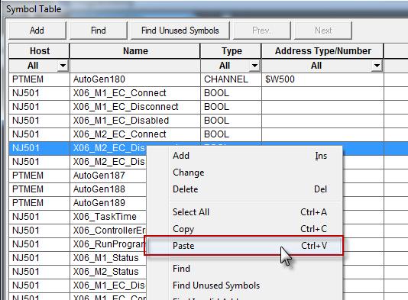Viewport: 408px width, 300px height.
Task: Open Address Type/Number filter dropdown
Action: [x=377, y=66]
